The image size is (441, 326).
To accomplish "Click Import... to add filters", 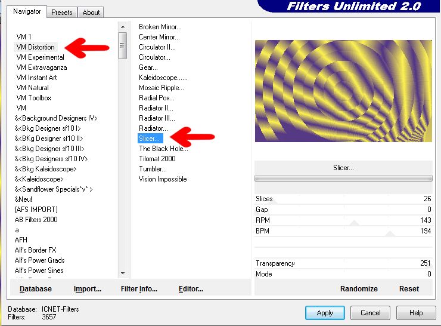I will coord(88,289).
